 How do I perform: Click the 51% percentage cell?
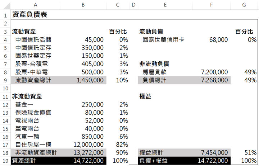click(244, 152)
